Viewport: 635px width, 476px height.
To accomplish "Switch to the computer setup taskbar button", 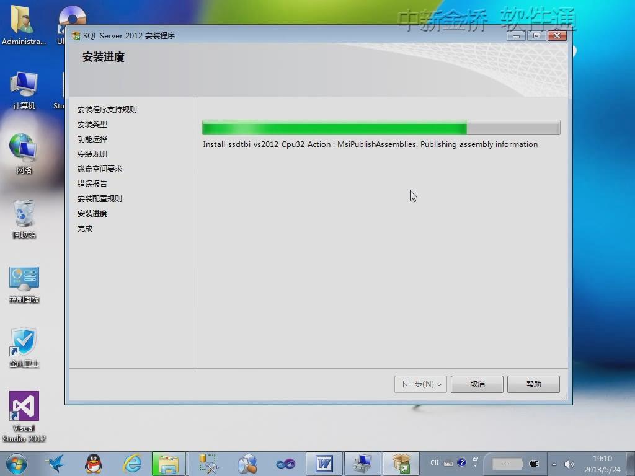I will (x=362, y=464).
